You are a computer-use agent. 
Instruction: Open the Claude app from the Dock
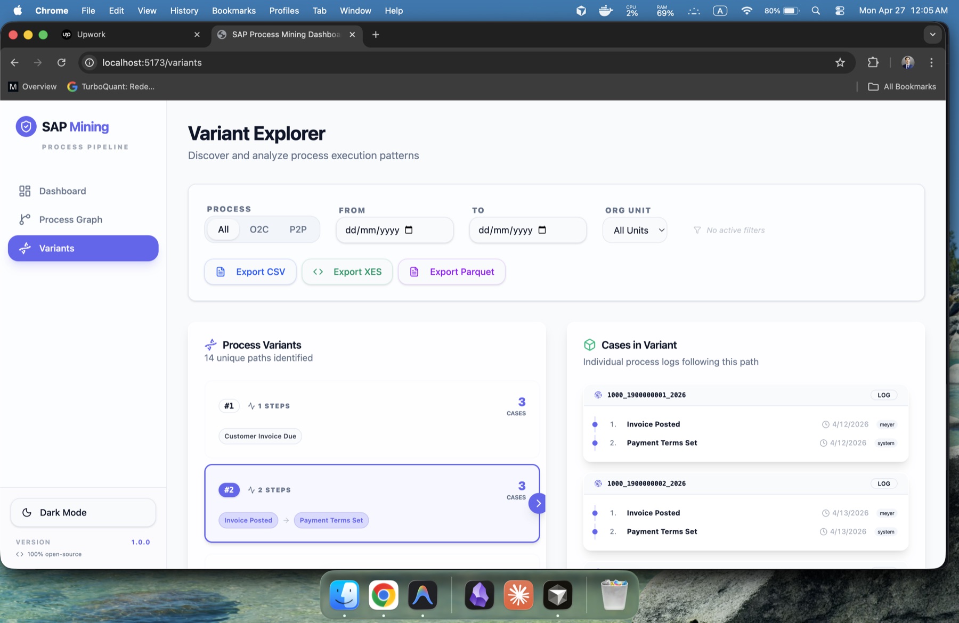point(518,595)
